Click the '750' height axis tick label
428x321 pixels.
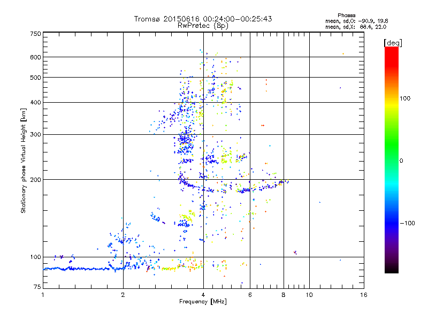coord(36,34)
